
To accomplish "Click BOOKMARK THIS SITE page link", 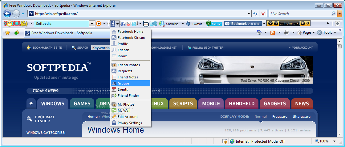I will (44, 48).
